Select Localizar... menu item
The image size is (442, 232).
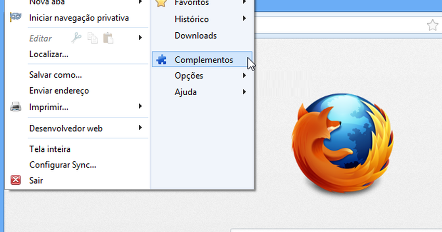[x=49, y=54]
